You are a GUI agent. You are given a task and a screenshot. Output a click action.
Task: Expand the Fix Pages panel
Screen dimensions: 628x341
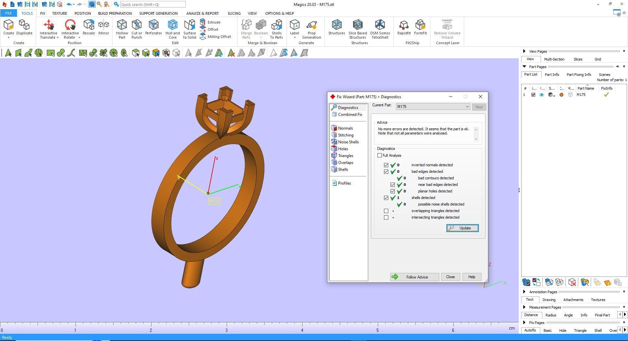[x=524, y=322]
